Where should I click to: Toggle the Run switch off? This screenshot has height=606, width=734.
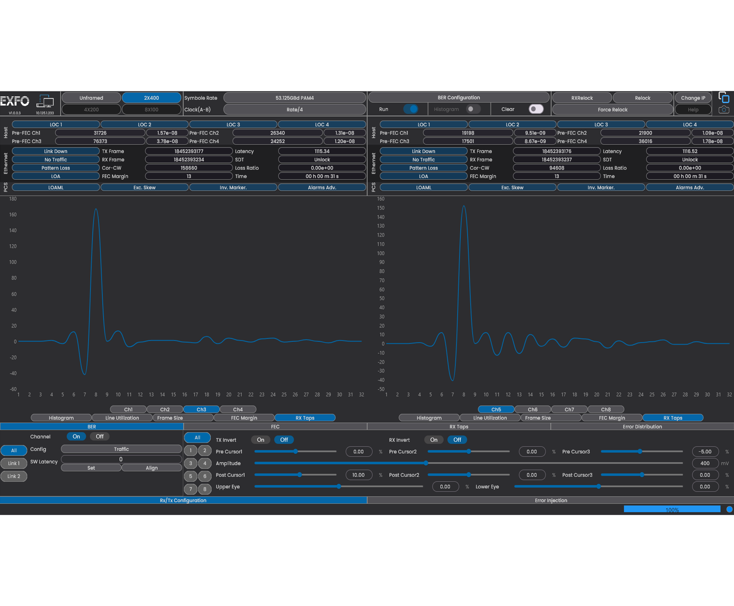tap(410, 109)
